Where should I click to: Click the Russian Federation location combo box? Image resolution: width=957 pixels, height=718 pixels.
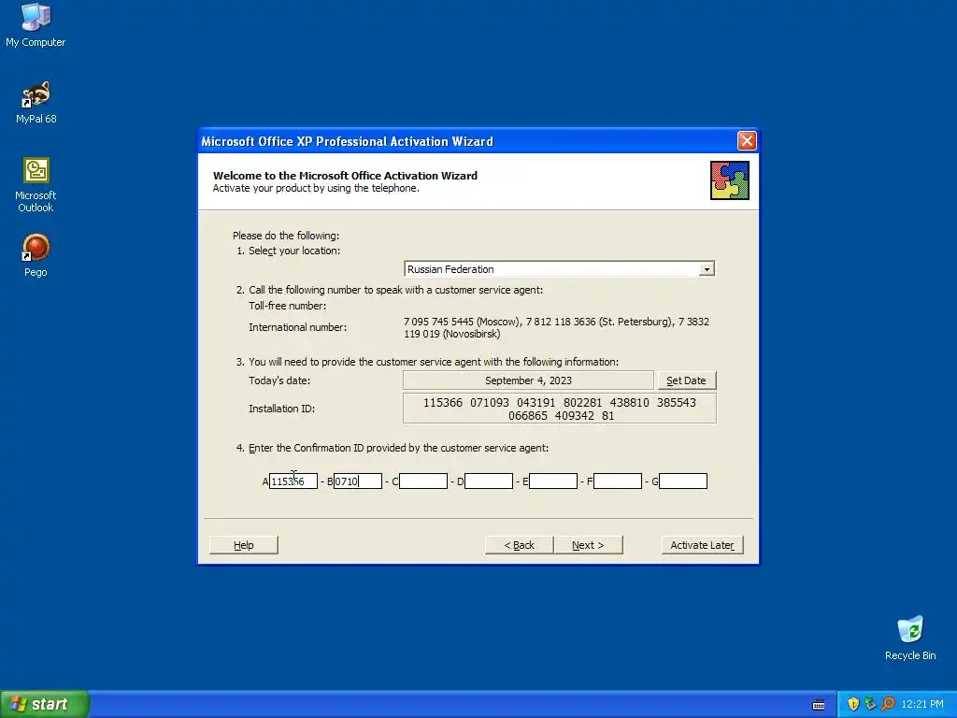point(559,269)
